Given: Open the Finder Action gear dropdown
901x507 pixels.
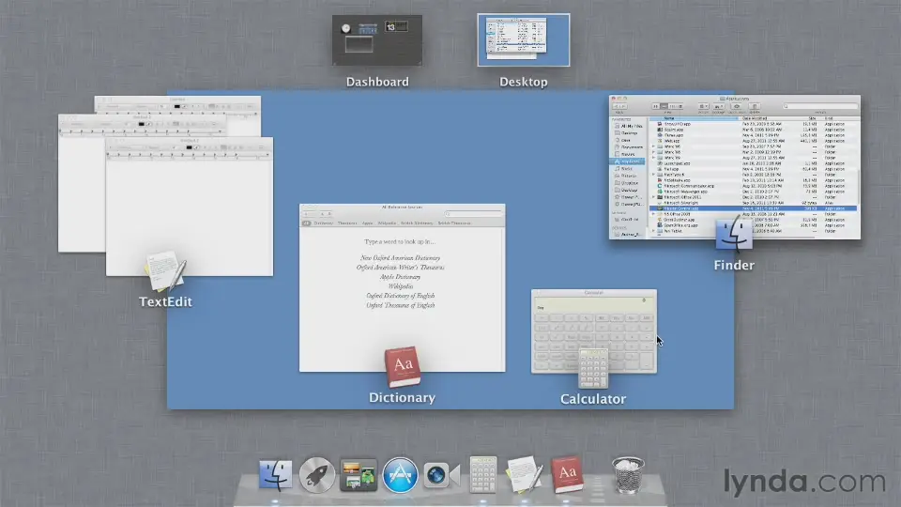Looking at the screenshot, I should click(x=703, y=106).
